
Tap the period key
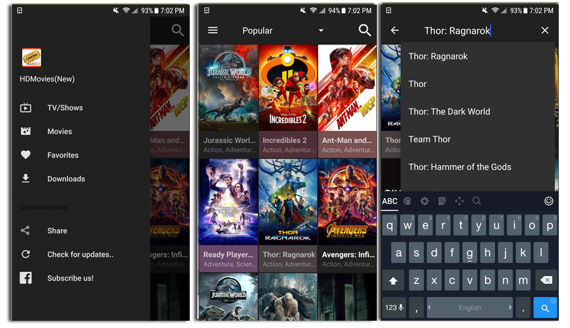tap(523, 308)
